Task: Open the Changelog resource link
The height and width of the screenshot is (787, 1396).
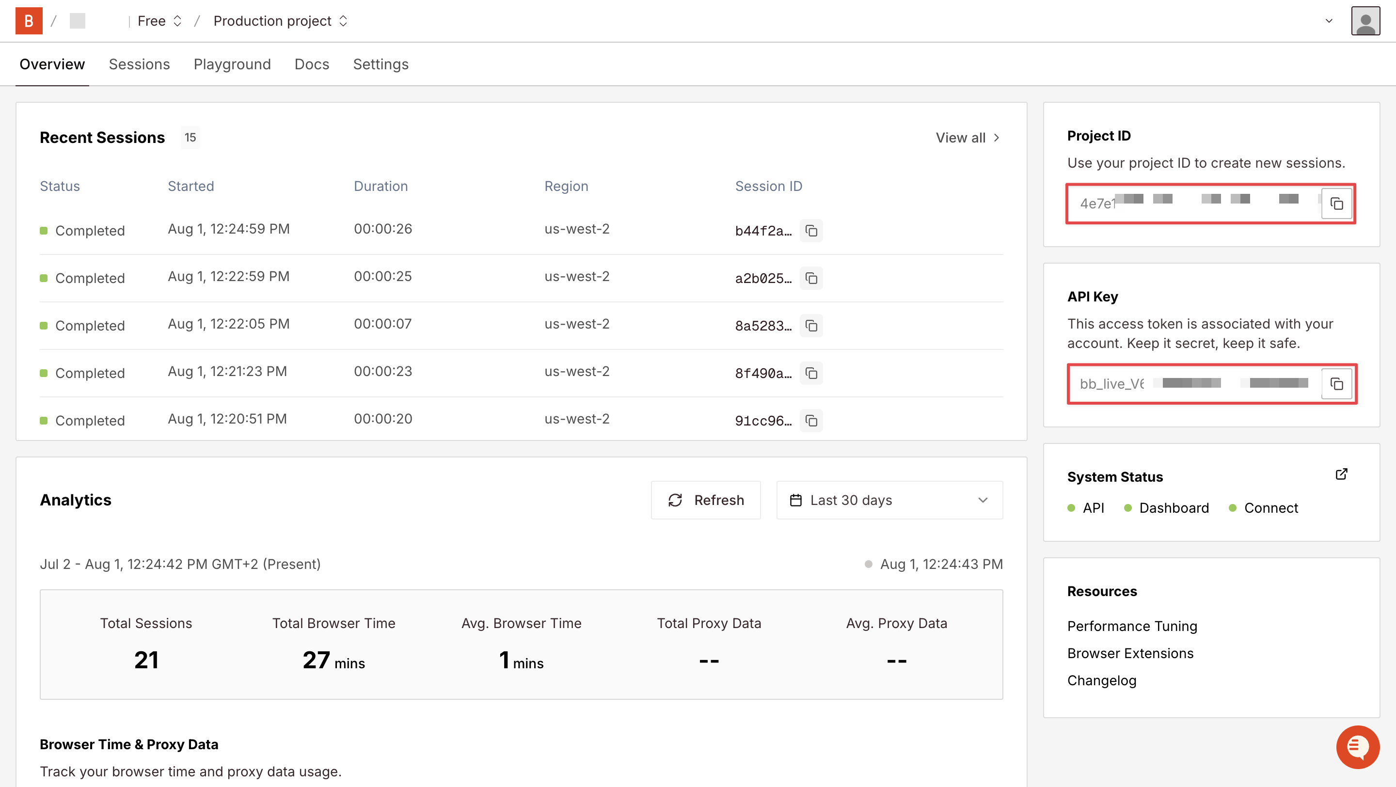Action: 1101,680
